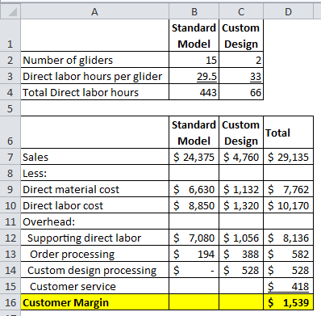Viewport: 321px width, 316px height.
Task: Click the 'Sales' label cell
Action: click(94, 157)
